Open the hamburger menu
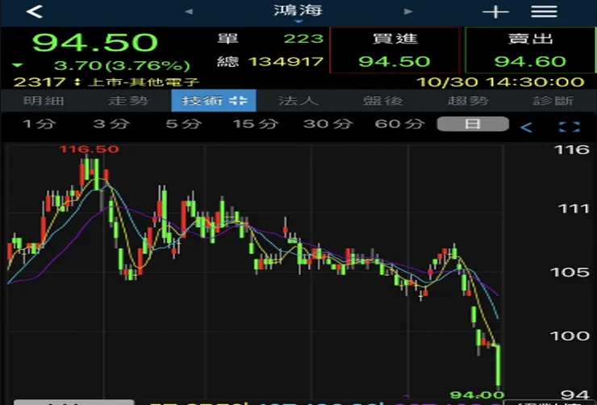The image size is (597, 405). click(x=544, y=12)
